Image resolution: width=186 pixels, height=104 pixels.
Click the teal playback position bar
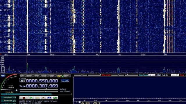(x=26, y=94)
